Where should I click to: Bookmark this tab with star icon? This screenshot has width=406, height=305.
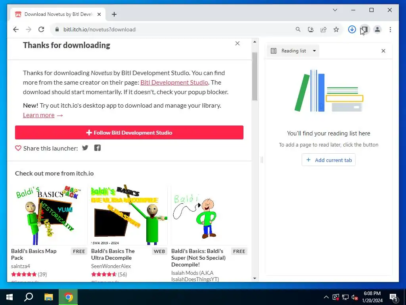pos(336,29)
